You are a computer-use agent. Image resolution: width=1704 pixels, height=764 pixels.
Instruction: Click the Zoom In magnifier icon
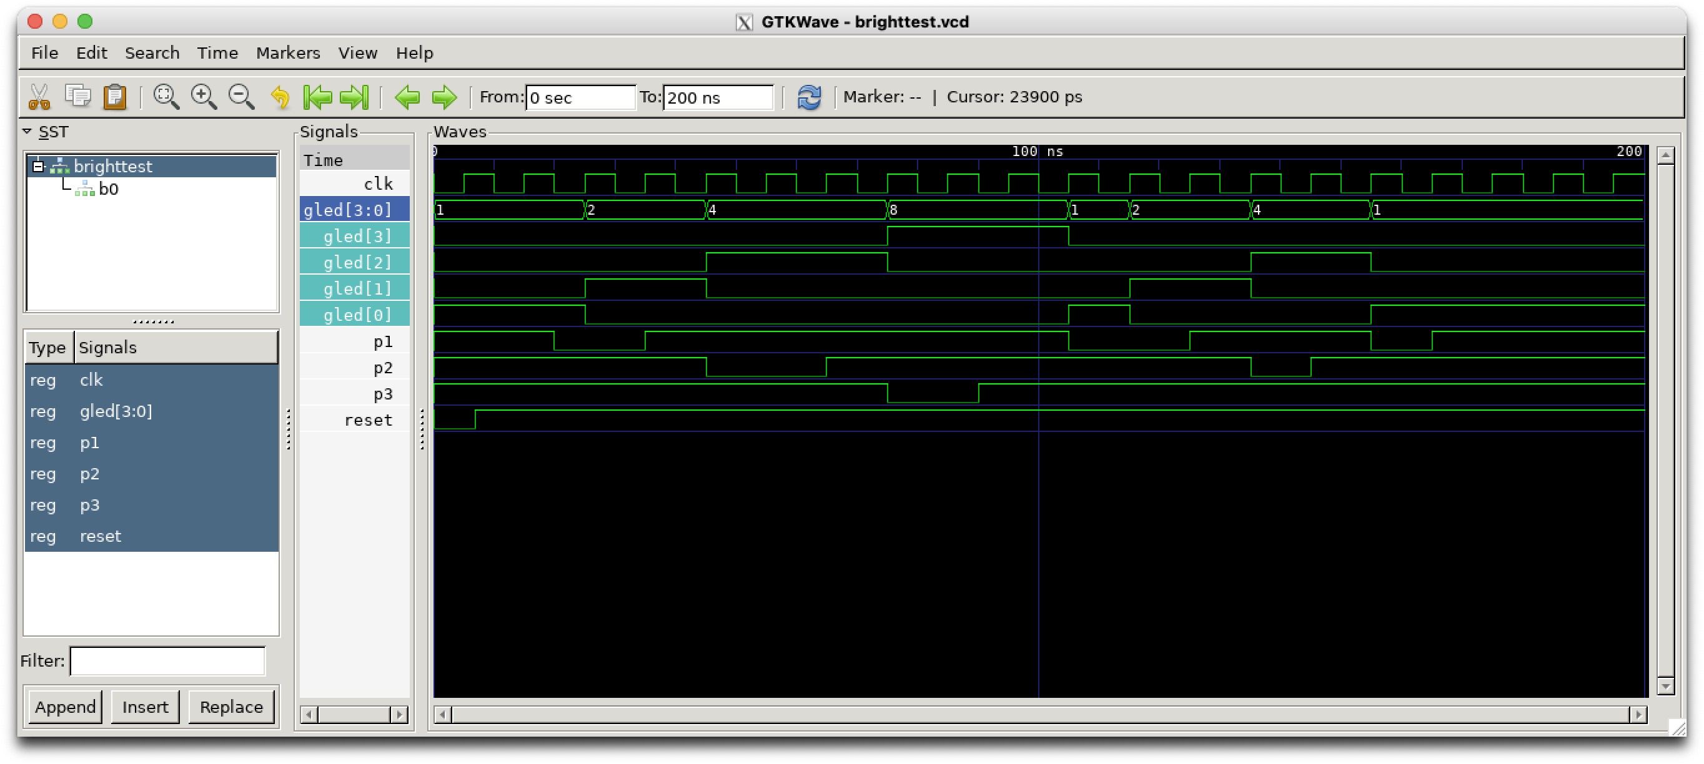(204, 97)
